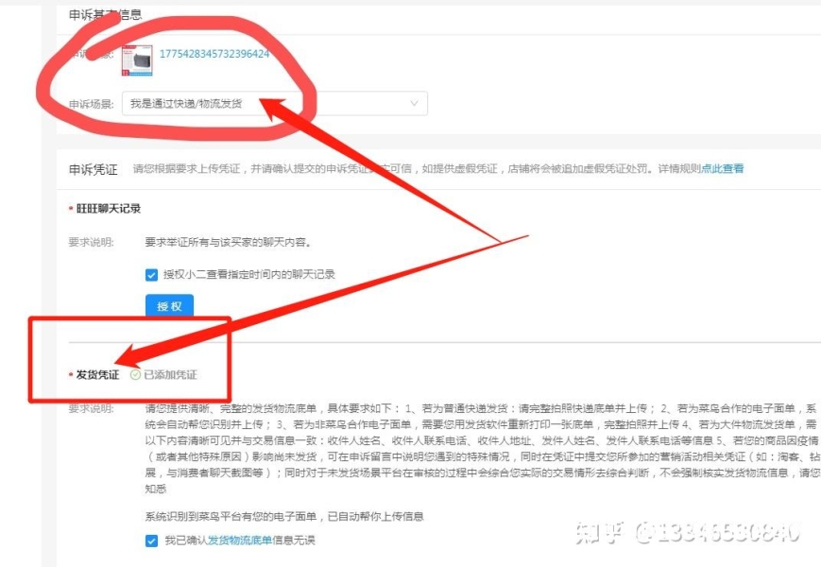The width and height of the screenshot is (821, 567).
Task: Click the 发货凭证 section heading
Action: click(97, 374)
